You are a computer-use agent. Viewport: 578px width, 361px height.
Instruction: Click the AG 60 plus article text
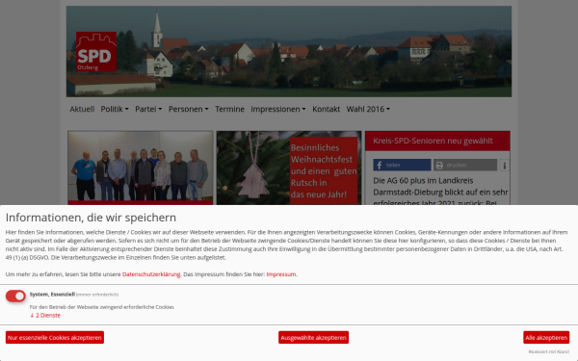[x=440, y=192]
